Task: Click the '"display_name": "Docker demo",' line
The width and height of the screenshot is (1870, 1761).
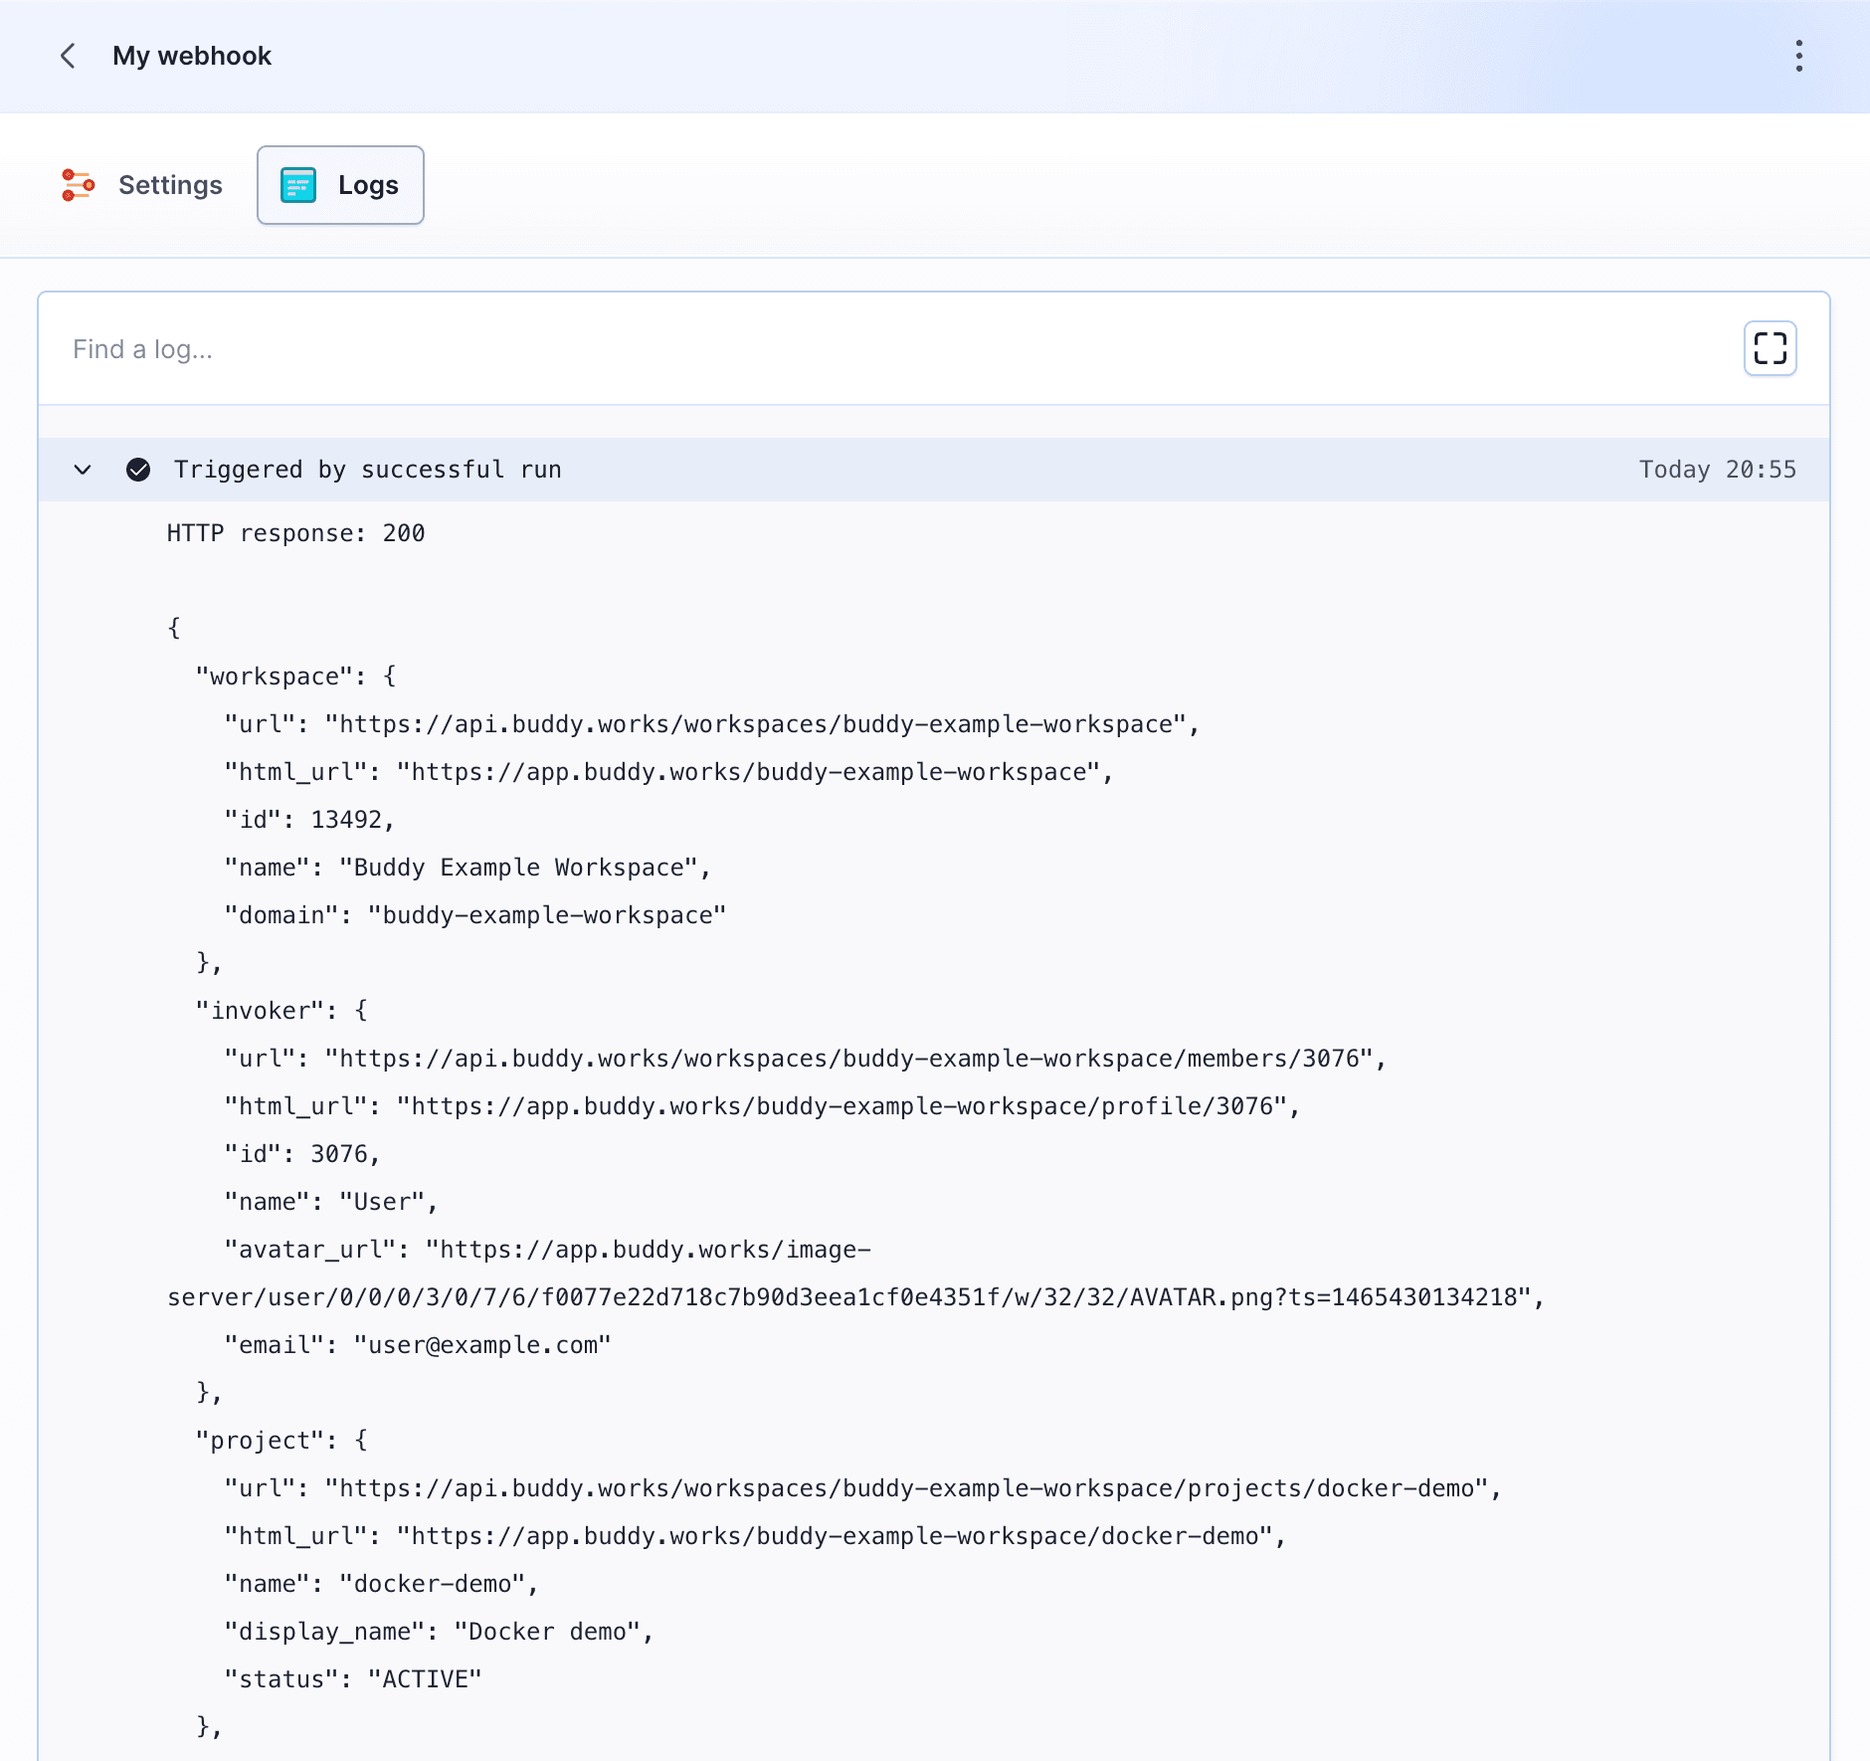Action: [439, 1632]
